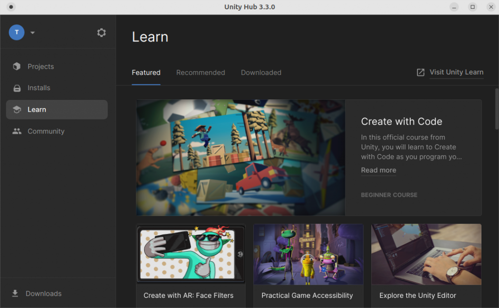
Task: Click the Read more link
Action: tap(378, 170)
